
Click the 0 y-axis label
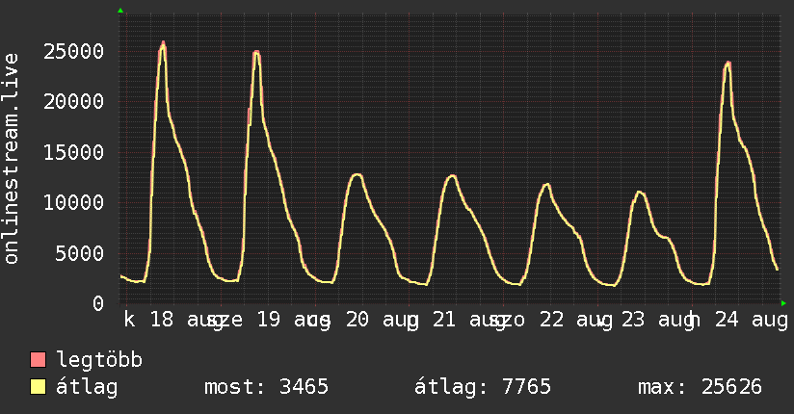[98, 303]
